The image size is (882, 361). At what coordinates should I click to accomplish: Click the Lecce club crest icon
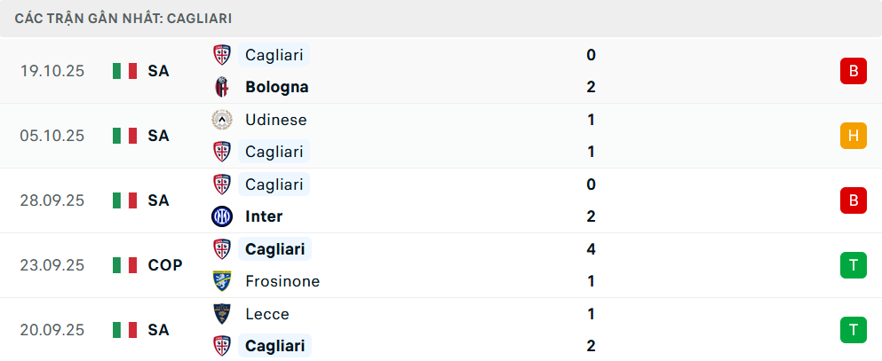click(221, 314)
